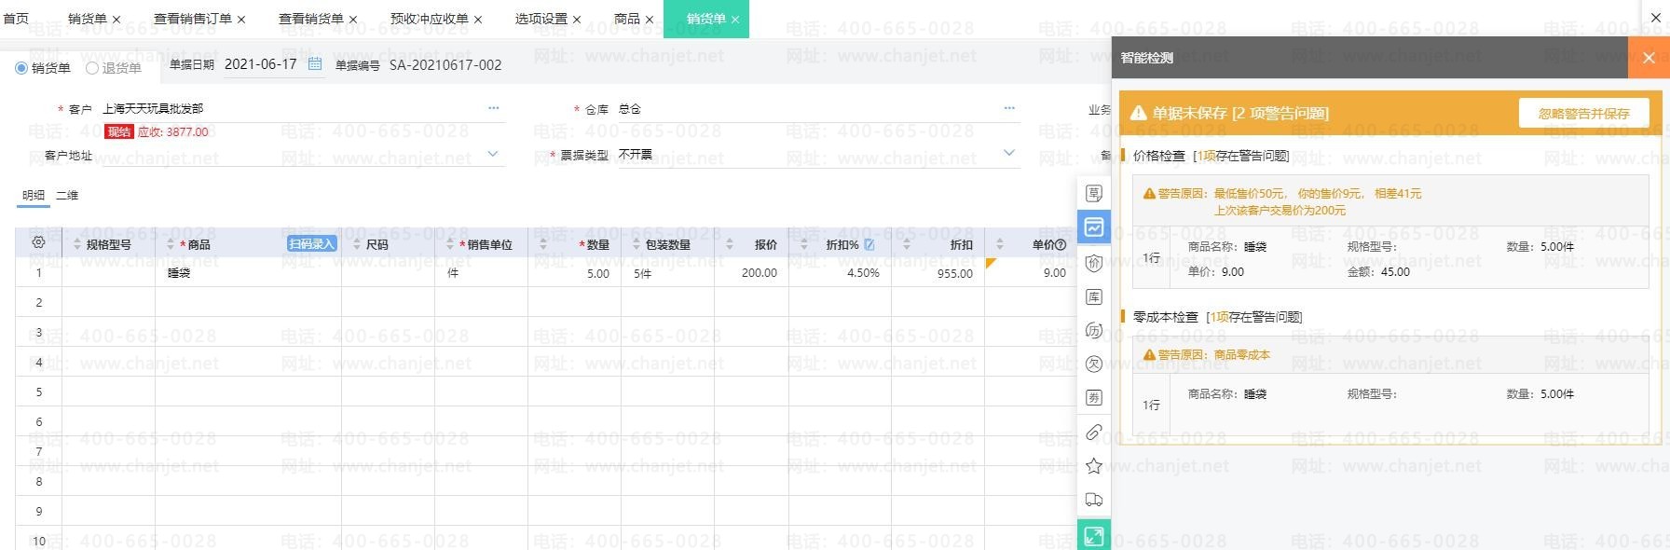This screenshot has width=1670, height=550.
Task: Expand the 客户地址 dropdown
Action: pyautogui.click(x=493, y=154)
